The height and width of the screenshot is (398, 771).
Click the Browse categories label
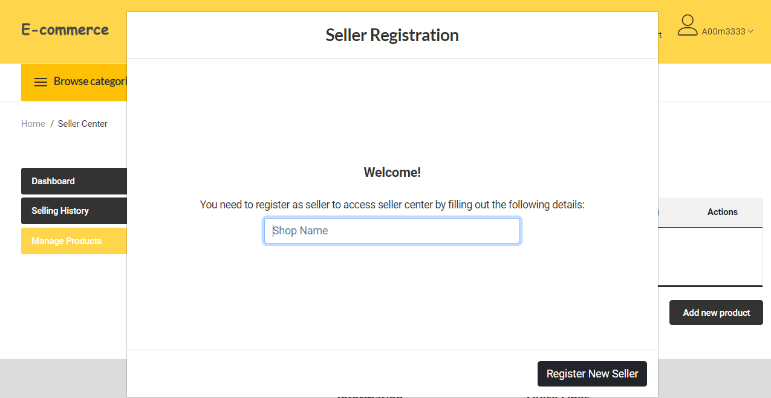(x=89, y=82)
